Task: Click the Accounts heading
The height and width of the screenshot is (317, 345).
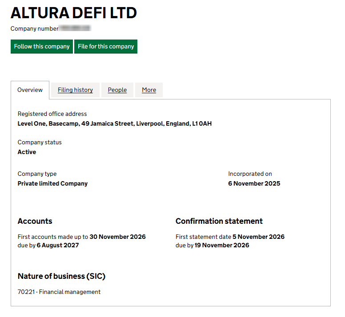Action: [x=35, y=221]
